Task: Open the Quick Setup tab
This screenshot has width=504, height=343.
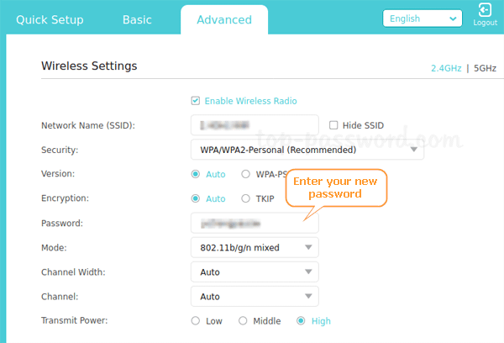Action: (50, 19)
